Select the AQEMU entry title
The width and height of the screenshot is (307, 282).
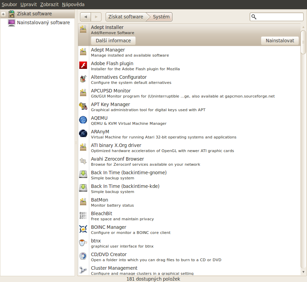(99, 118)
